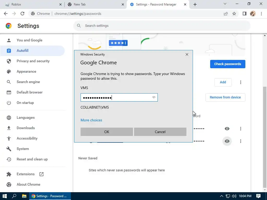267x200 pixels.
Task: Open volume control tray icon
Action: [x=234, y=196]
